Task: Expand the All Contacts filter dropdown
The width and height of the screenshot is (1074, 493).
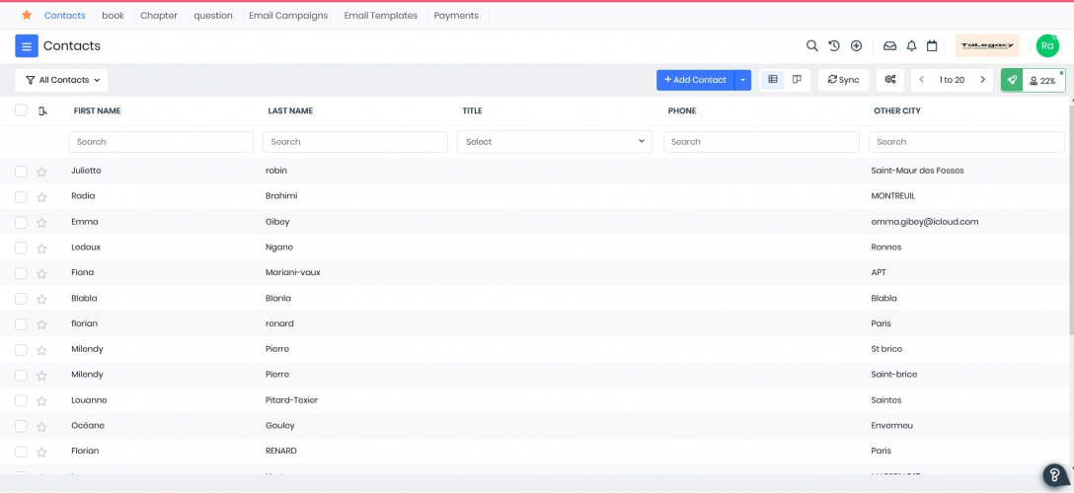Action: pos(61,80)
